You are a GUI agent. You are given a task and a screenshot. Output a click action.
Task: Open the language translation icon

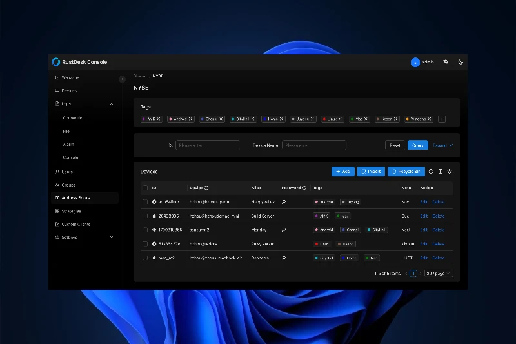click(446, 62)
